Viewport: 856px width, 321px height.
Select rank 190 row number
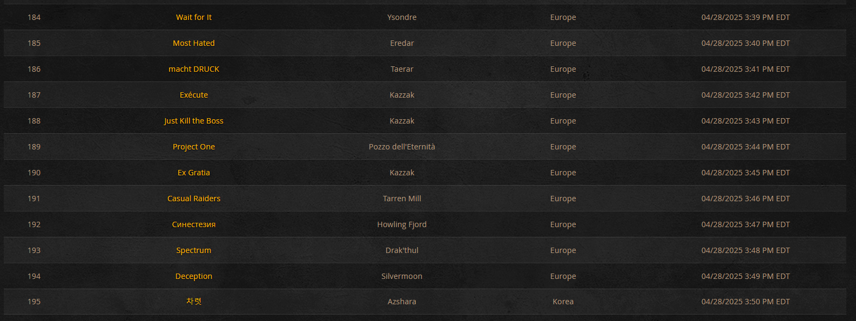(x=34, y=173)
